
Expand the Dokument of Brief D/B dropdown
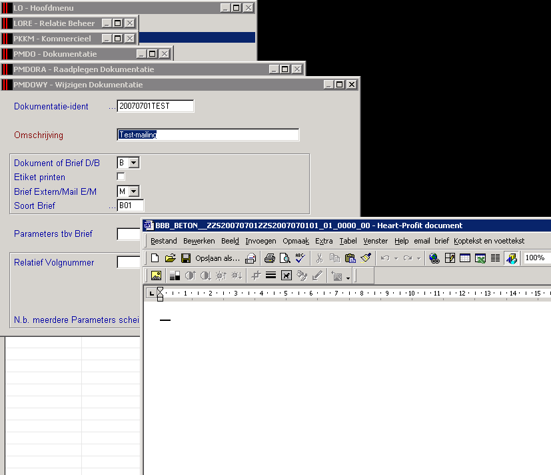pyautogui.click(x=134, y=163)
